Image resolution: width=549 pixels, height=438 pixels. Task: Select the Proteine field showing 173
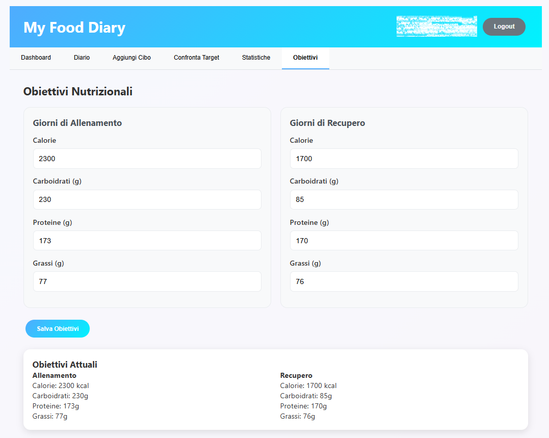(147, 240)
